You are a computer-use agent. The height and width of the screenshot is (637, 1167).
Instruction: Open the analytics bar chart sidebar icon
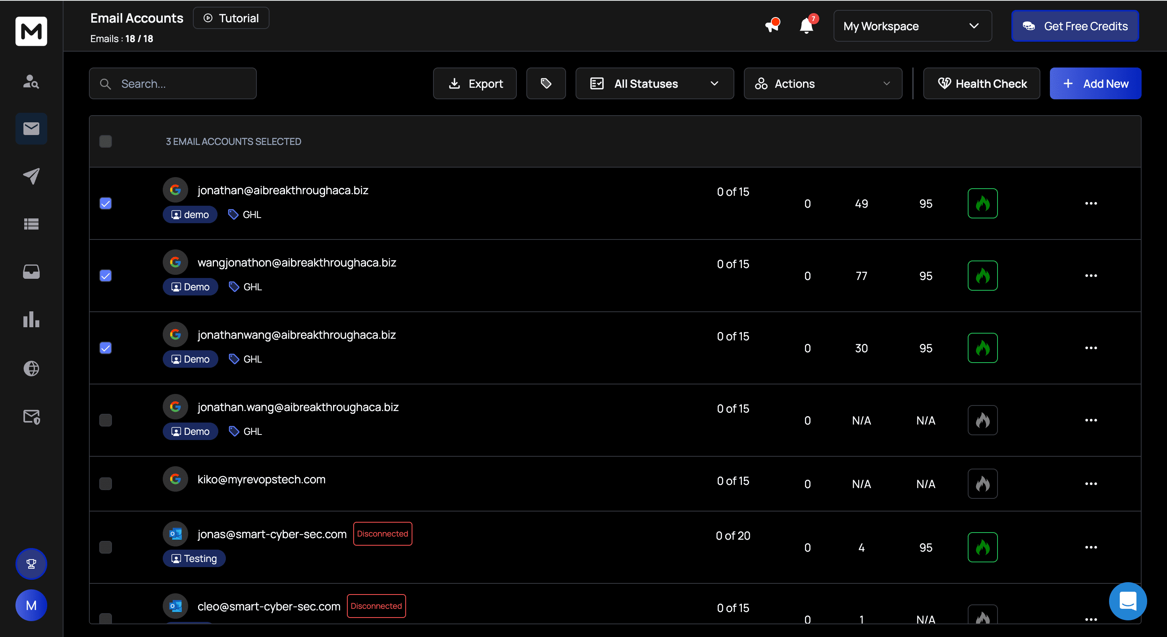click(x=31, y=319)
